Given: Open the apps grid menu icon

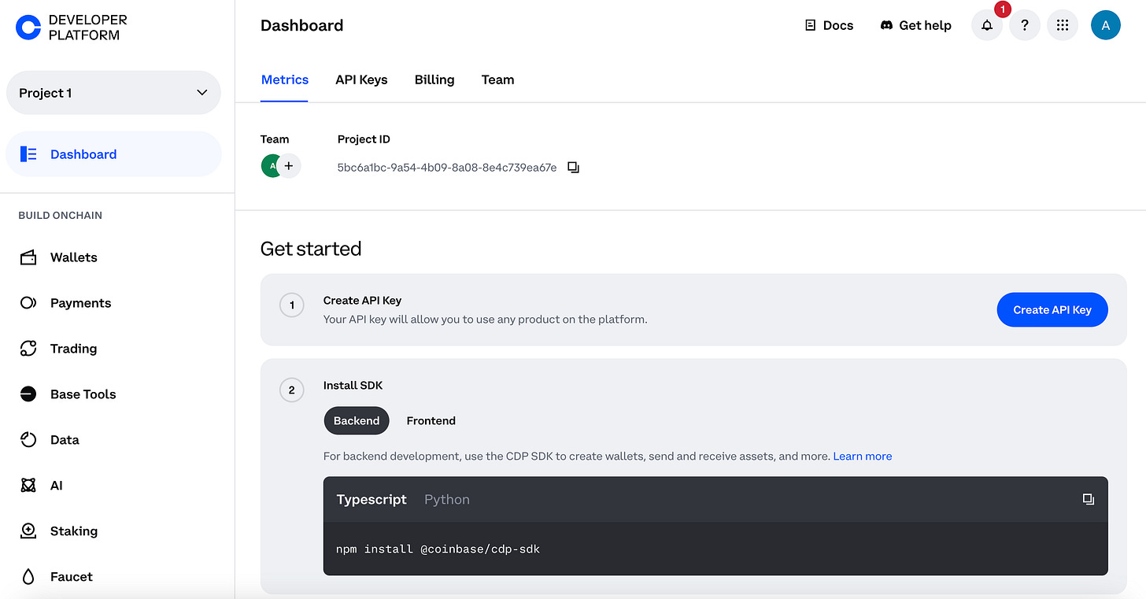Looking at the screenshot, I should pos(1063,25).
